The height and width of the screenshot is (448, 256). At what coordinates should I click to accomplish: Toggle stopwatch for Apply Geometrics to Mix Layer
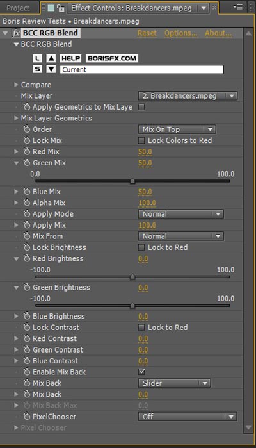click(27, 107)
